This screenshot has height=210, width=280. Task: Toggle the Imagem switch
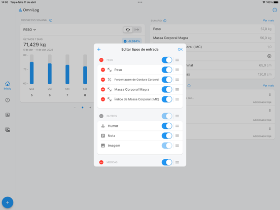click(167, 146)
